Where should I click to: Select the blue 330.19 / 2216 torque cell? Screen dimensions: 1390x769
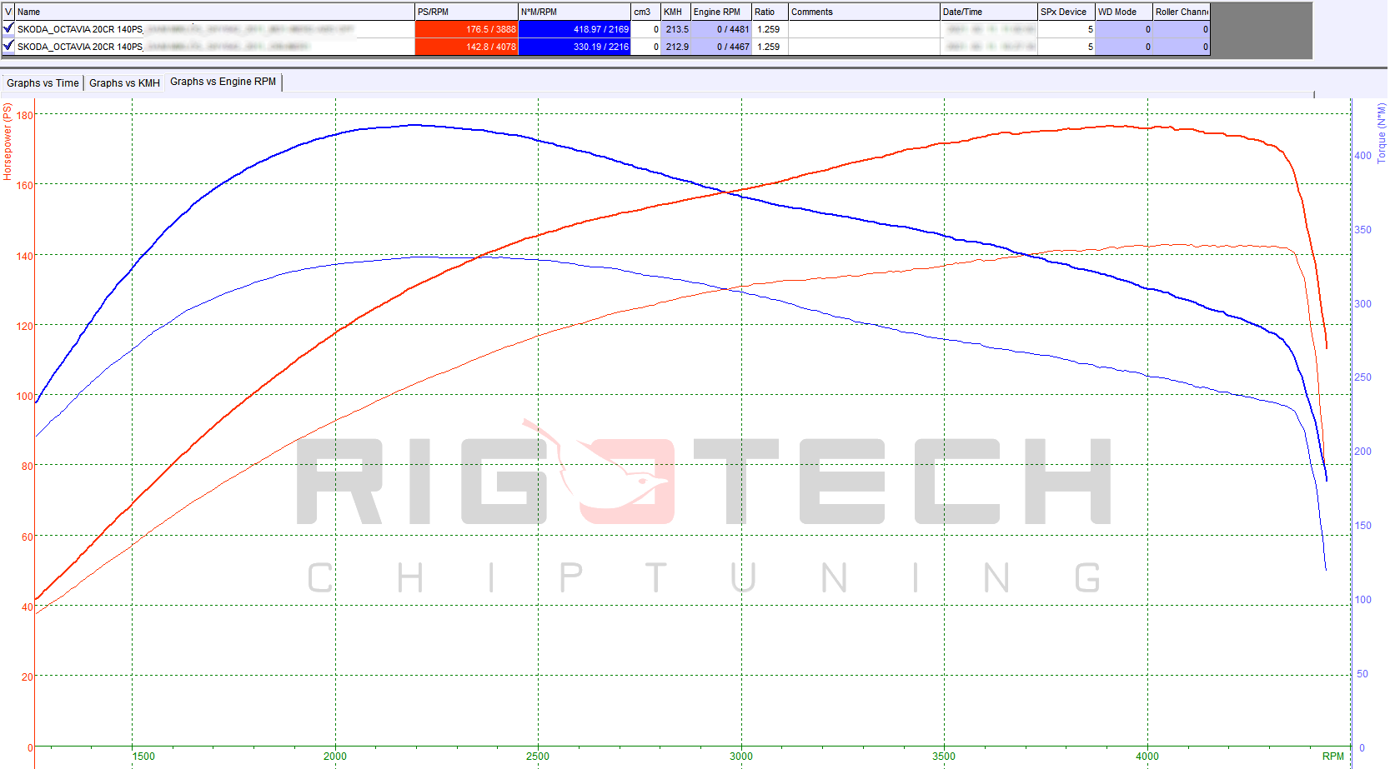coord(574,47)
